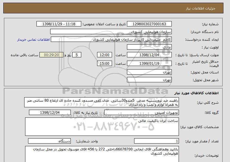
Task: Click the label توضیحات خریدار
Action: pos(207,155)
